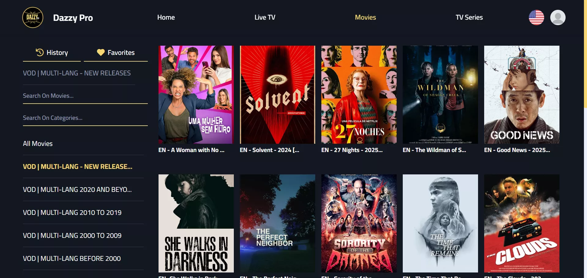Open the TV Series tab
The height and width of the screenshot is (278, 587).
click(469, 17)
